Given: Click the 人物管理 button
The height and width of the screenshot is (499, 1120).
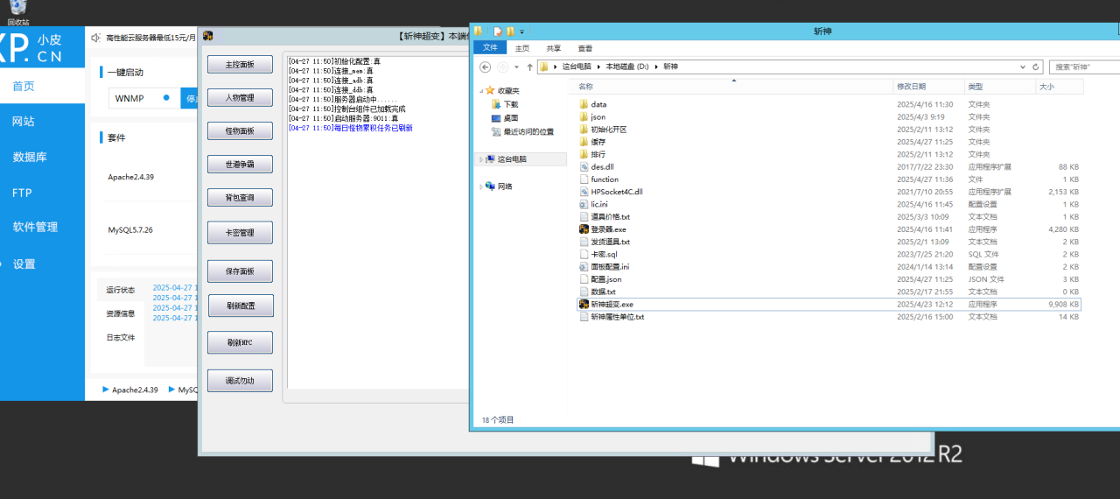Looking at the screenshot, I should click(240, 98).
